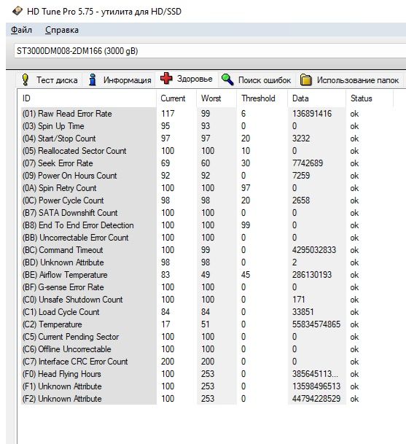Viewport: 406px width, 444px height.
Task: Sort by the Worst column header
Action: tap(216, 98)
